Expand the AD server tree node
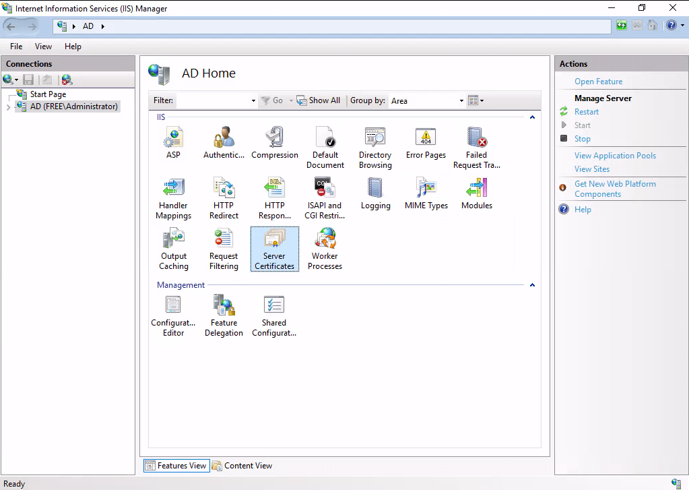Viewport: 689px width, 490px height. pos(8,107)
